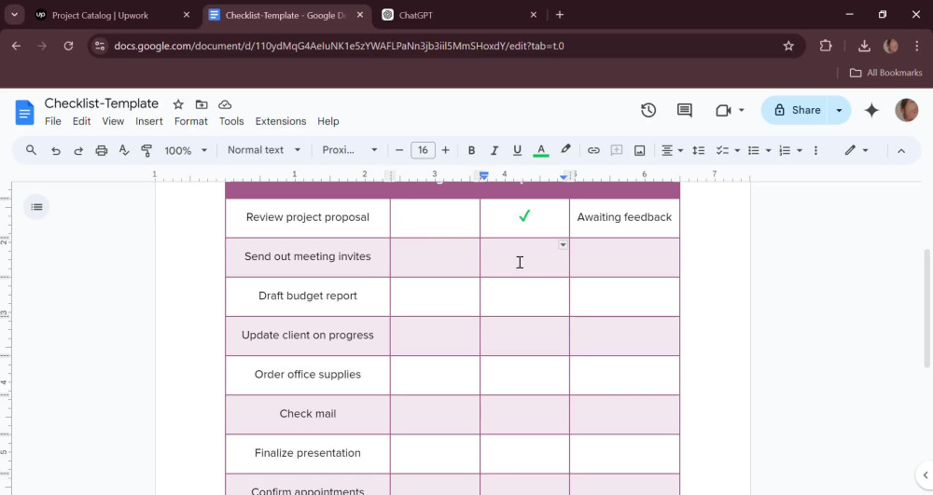The image size is (933, 495).
Task: Search the menus magnifier icon
Action: pos(31,150)
